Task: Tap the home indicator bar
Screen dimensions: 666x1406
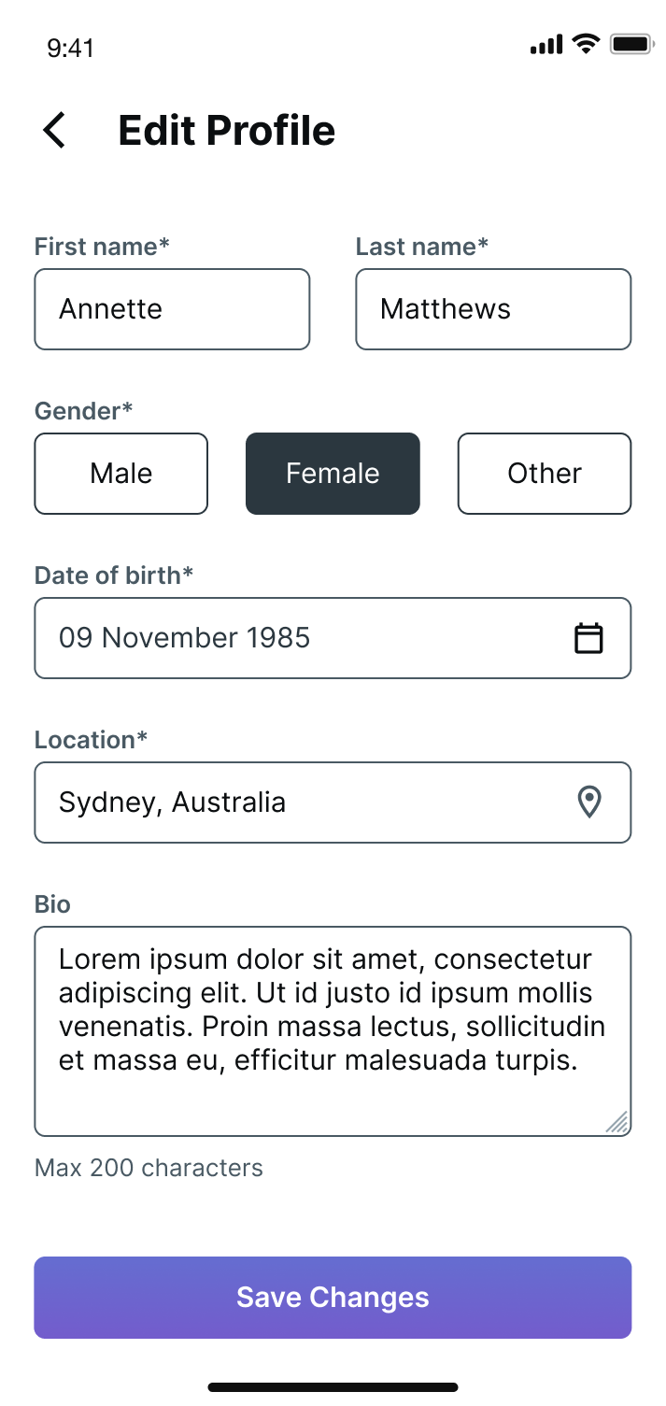Action: (x=333, y=1387)
